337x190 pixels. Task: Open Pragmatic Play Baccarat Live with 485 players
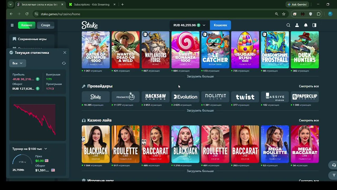pos(155,144)
